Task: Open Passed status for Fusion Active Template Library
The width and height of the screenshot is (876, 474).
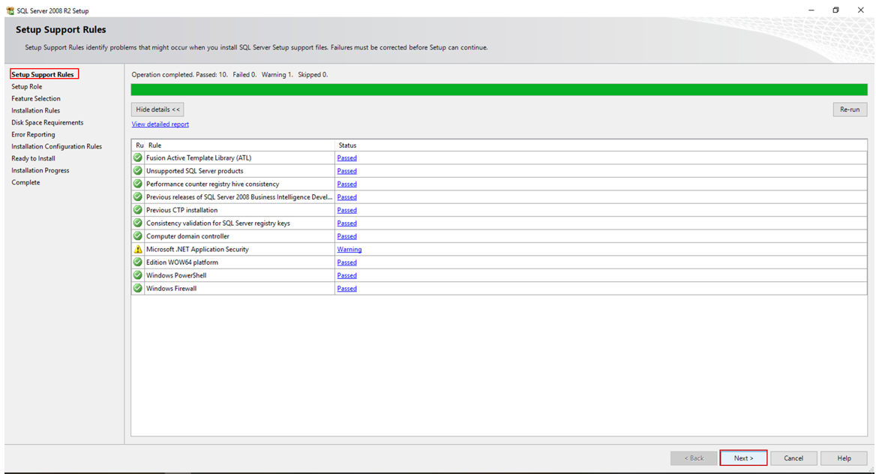Action: pyautogui.click(x=347, y=158)
